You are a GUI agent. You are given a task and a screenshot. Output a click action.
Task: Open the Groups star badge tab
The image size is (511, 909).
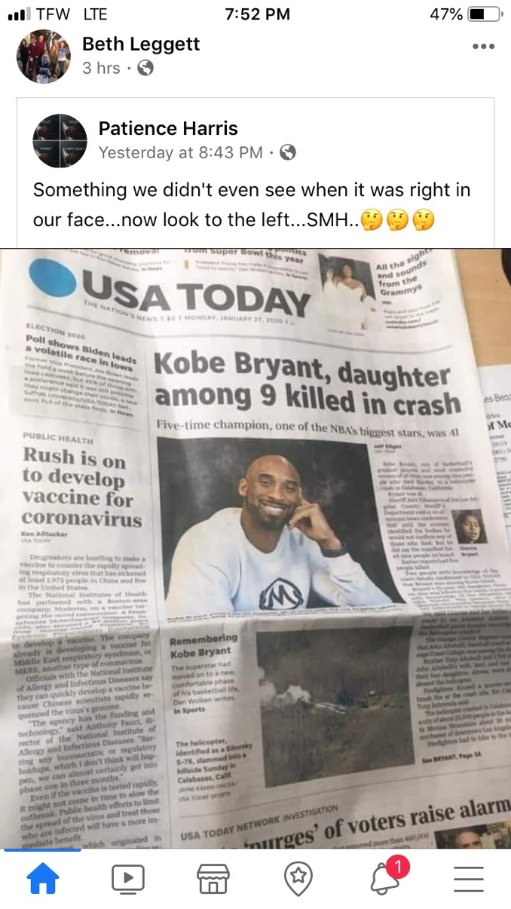[298, 878]
